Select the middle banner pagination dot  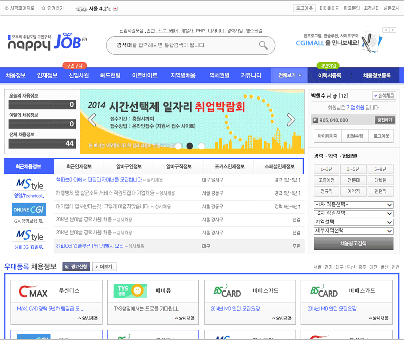190,146
